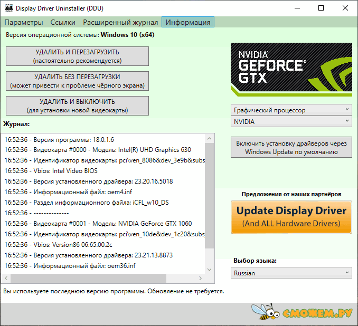Open the NVIDIA vendor dropdown
The image size is (358, 326).
[291, 121]
